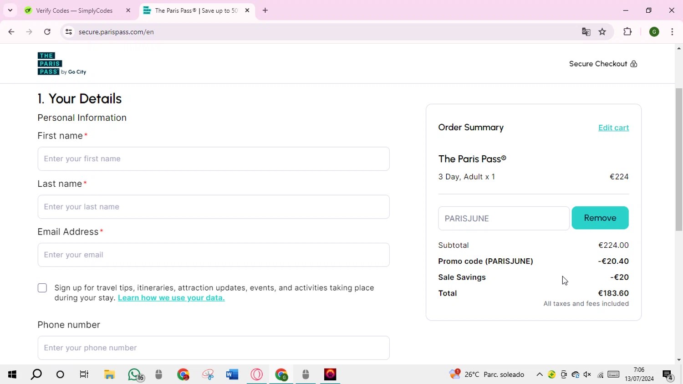
Task: Focus the First name field
Action: pyautogui.click(x=214, y=159)
